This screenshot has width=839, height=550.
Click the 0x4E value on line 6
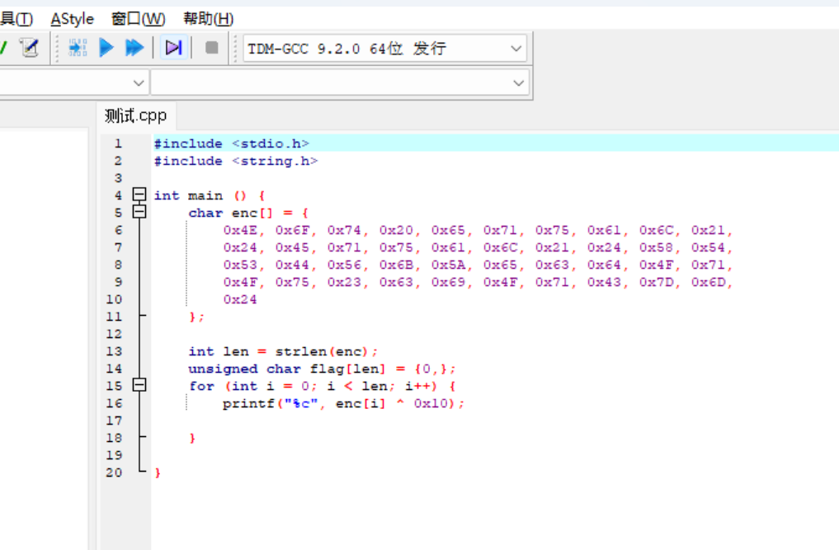[x=240, y=230]
